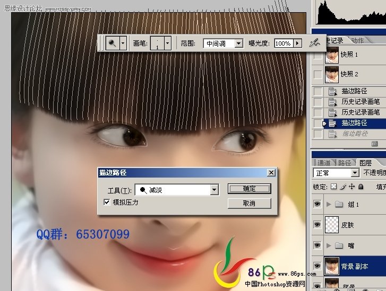Select the greyed-out 描边路径 history state icon

click(x=332, y=134)
